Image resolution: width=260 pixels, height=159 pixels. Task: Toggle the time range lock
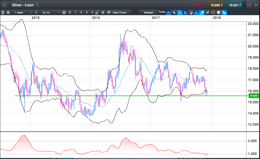tap(36, 12)
